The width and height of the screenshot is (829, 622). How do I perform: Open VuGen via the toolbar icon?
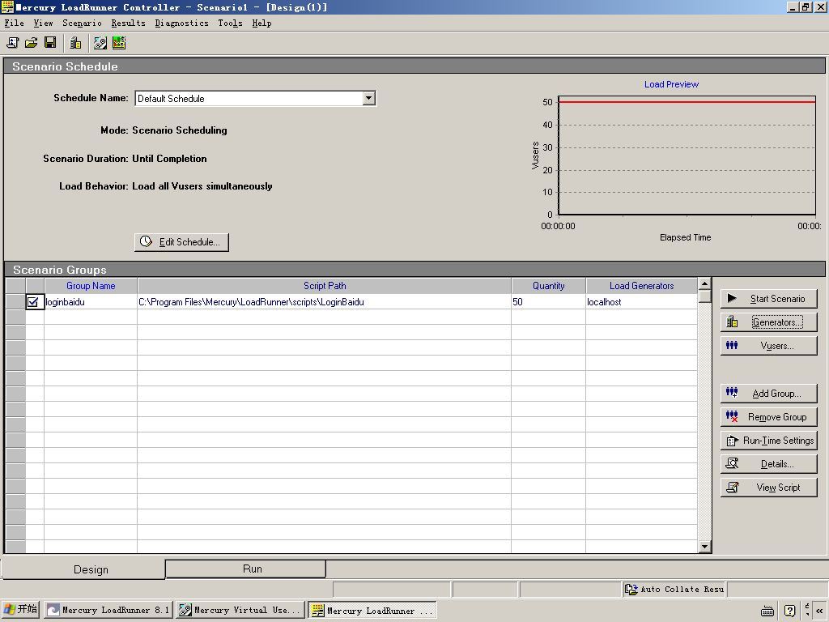coord(100,43)
